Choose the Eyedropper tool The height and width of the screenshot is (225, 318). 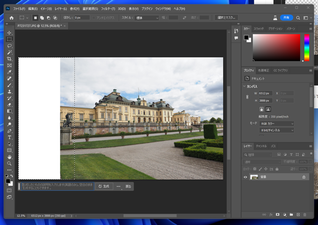click(x=9, y=72)
